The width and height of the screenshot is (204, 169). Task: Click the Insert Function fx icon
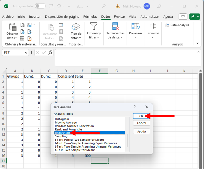tap(50, 52)
